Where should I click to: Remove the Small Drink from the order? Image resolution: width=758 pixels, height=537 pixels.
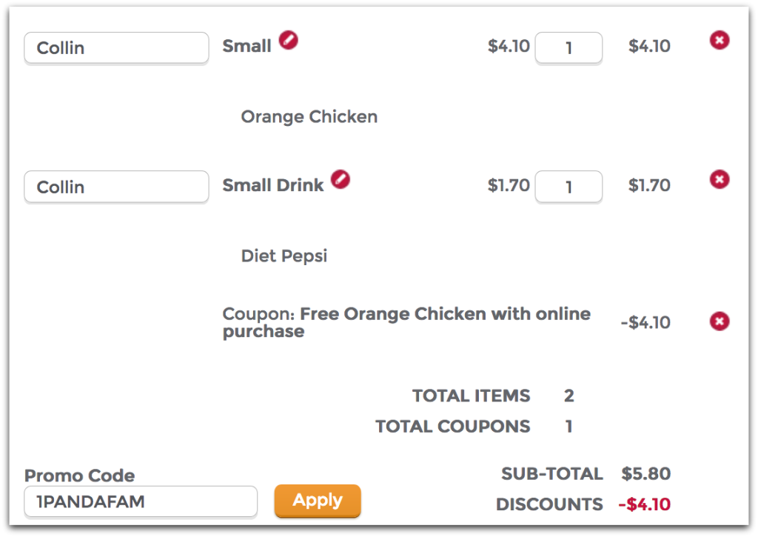click(719, 180)
